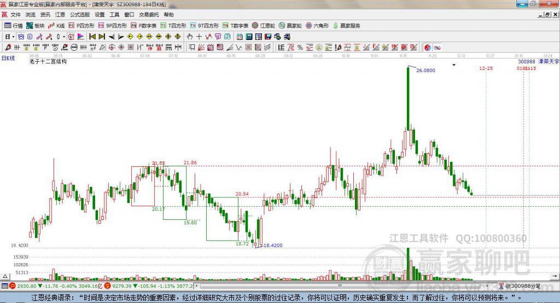Click the infinity symbol tool icon

437,48
